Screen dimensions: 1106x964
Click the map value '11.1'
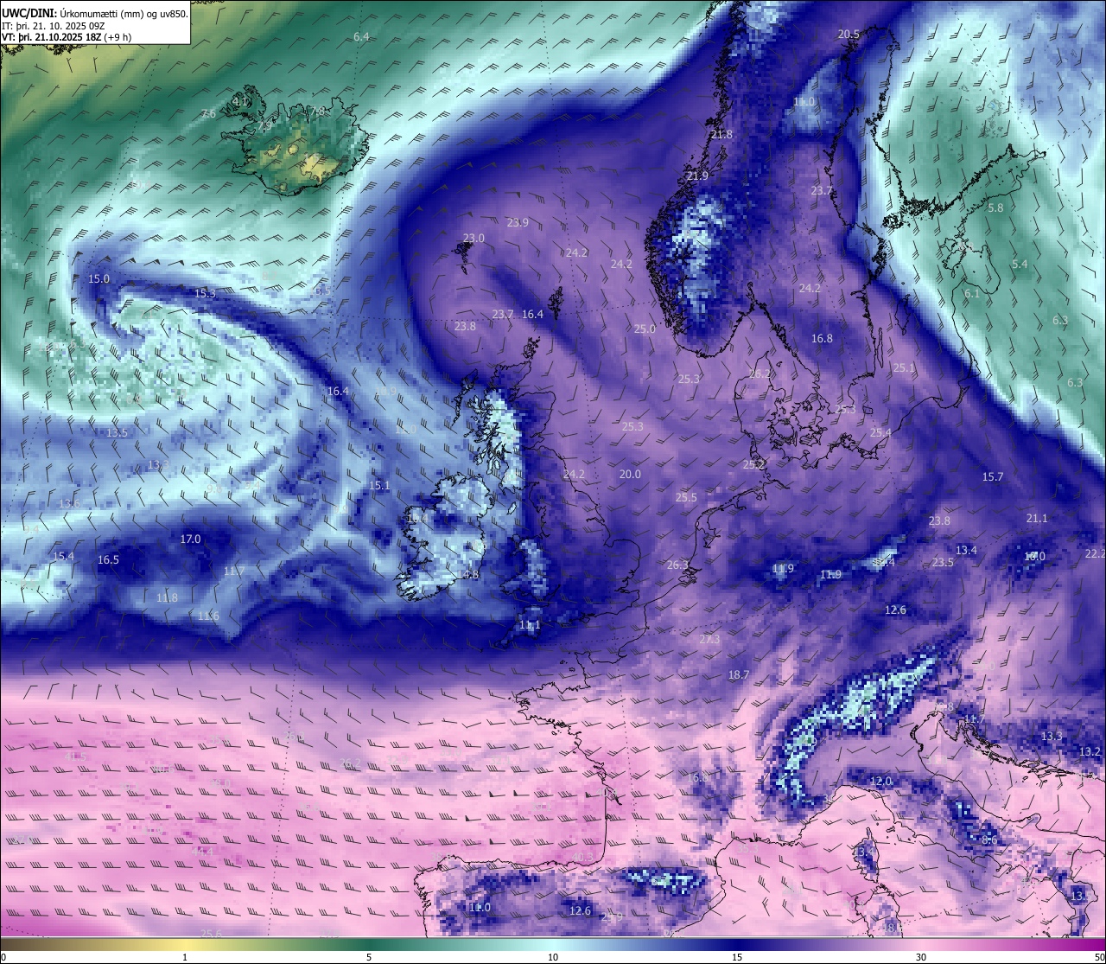[x=530, y=624]
